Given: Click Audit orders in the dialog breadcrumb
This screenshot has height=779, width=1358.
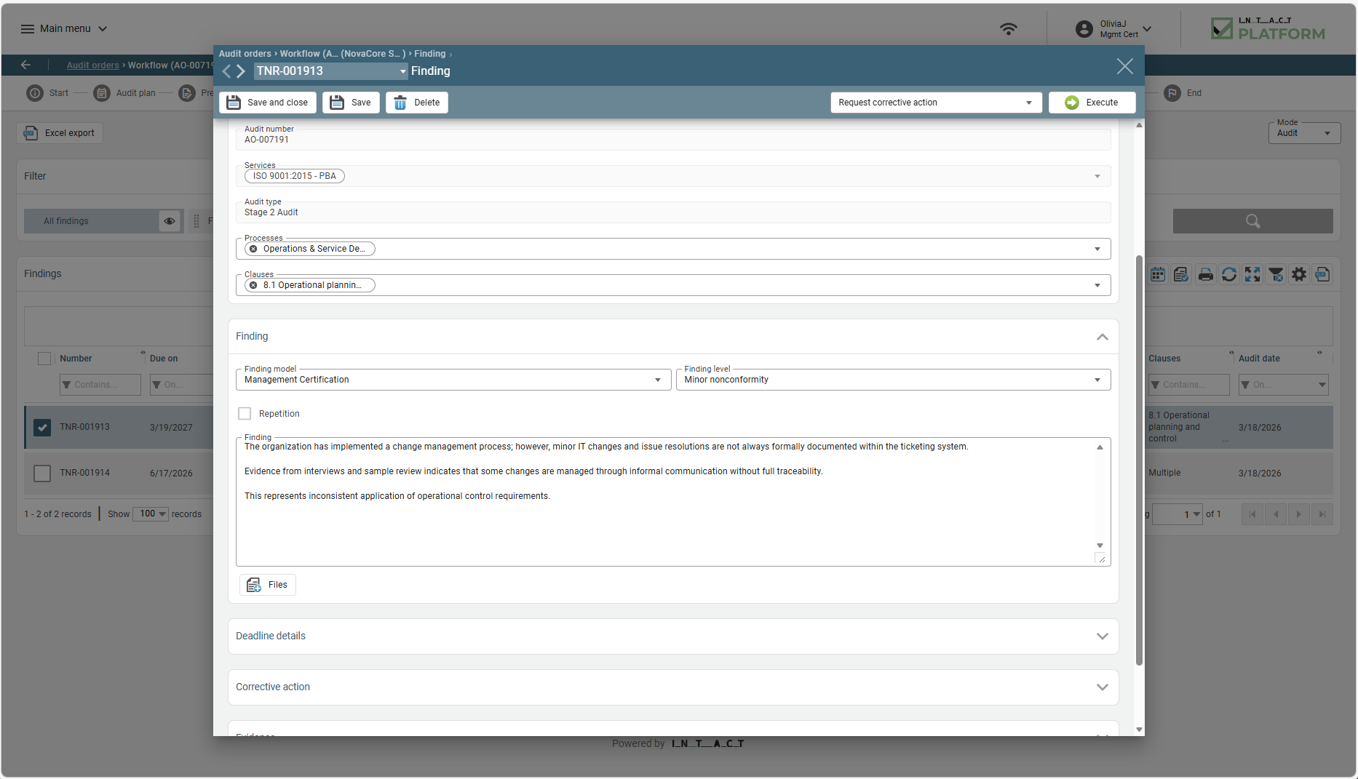Looking at the screenshot, I should point(245,54).
